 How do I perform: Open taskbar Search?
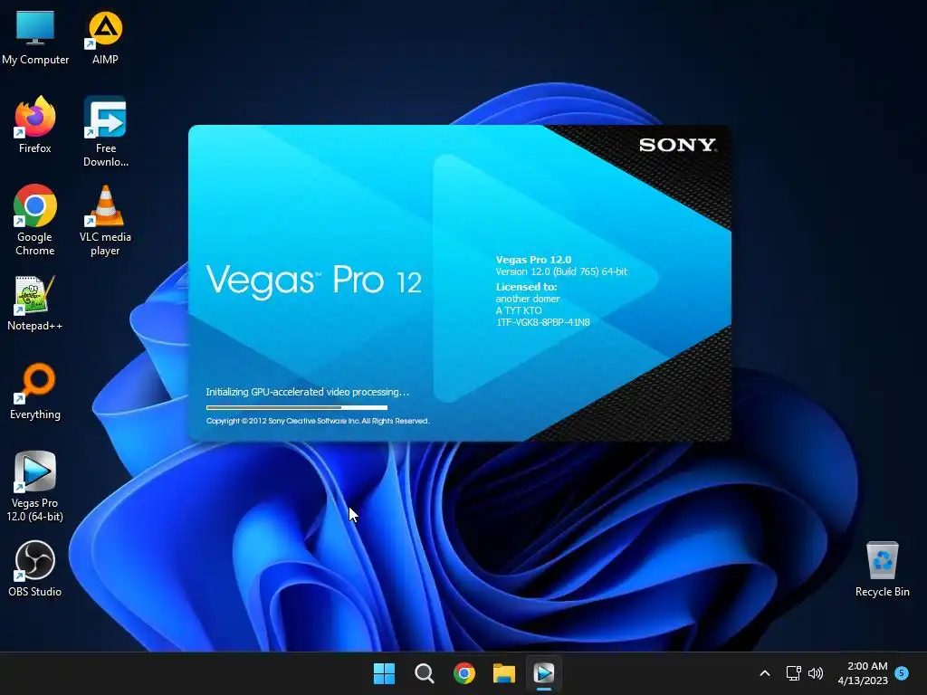[x=424, y=673]
